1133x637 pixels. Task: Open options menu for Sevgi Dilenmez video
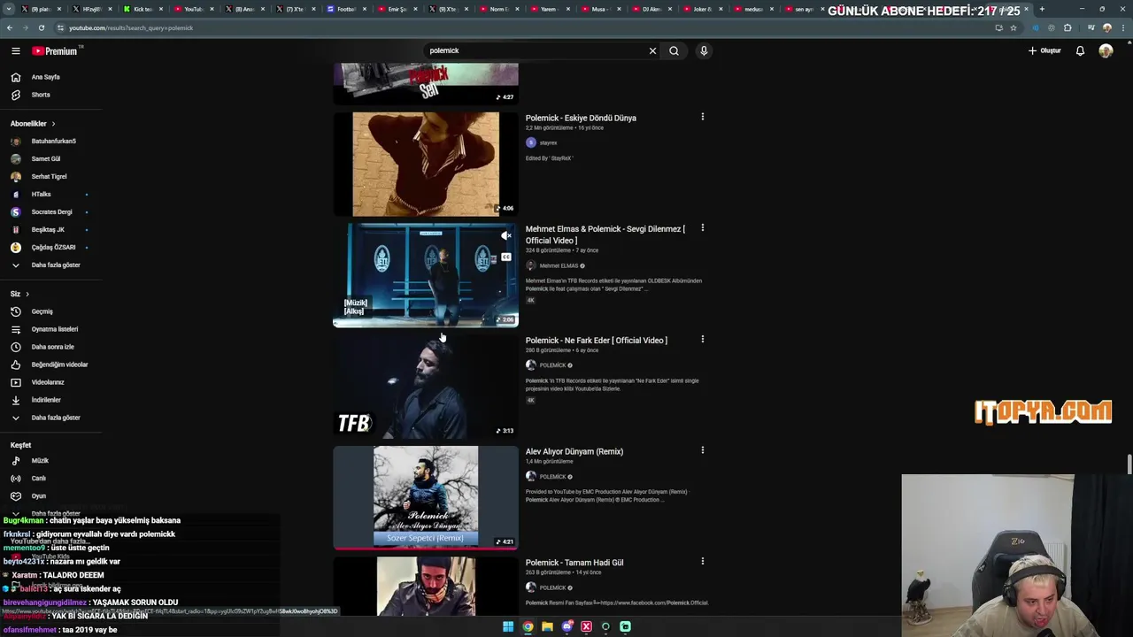pyautogui.click(x=703, y=227)
